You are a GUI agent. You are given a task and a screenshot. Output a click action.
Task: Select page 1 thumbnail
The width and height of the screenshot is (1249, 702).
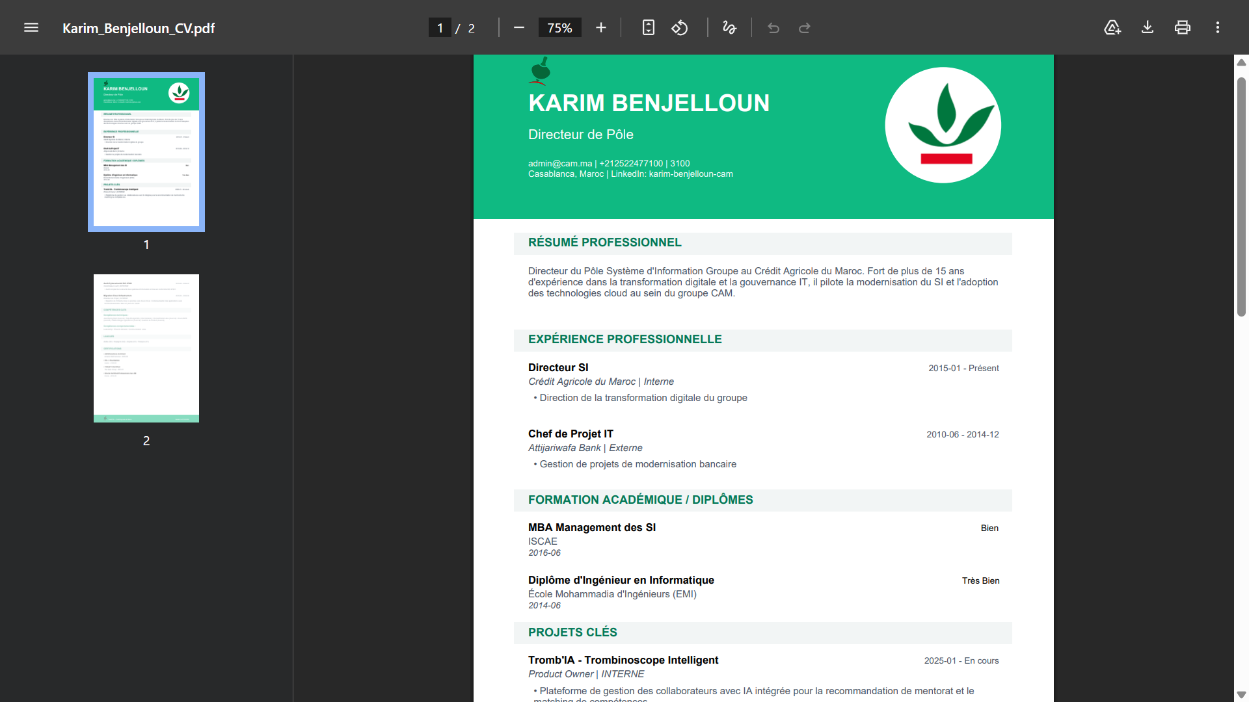click(x=146, y=152)
